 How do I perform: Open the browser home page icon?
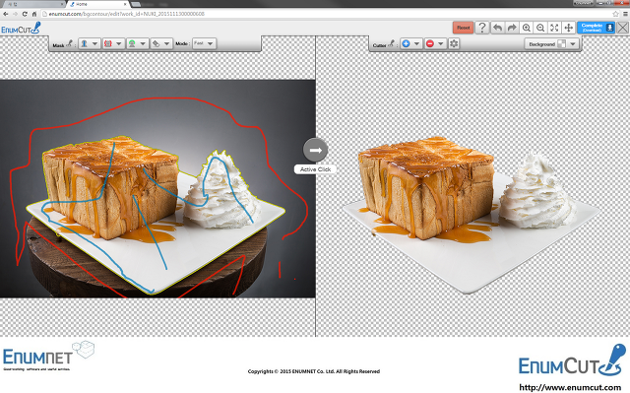[34, 14]
